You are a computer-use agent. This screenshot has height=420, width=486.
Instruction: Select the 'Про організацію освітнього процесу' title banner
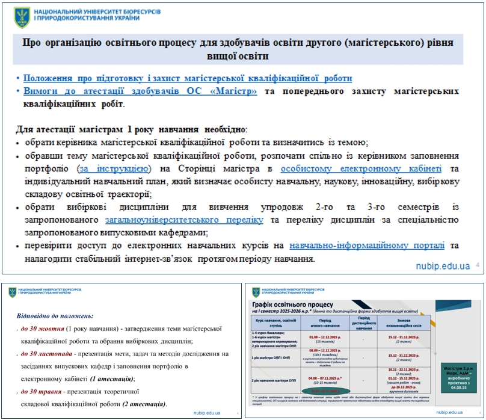(238, 49)
